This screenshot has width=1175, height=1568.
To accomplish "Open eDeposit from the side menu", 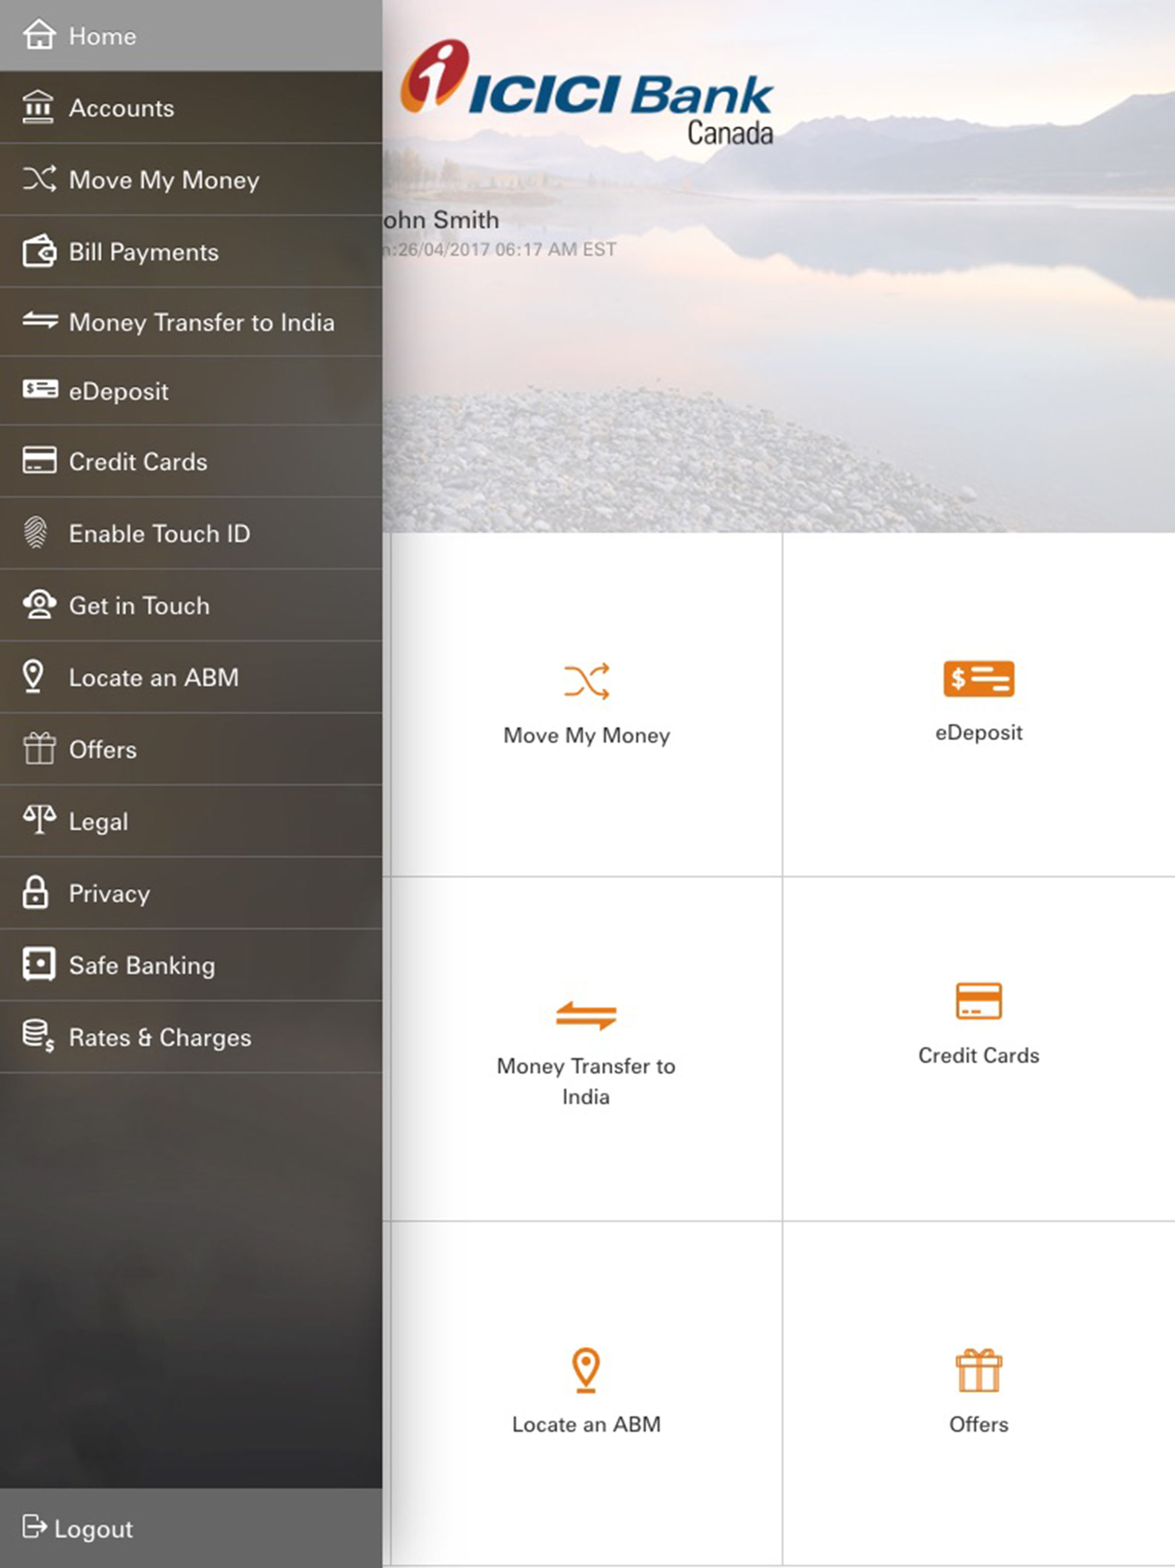I will [192, 391].
